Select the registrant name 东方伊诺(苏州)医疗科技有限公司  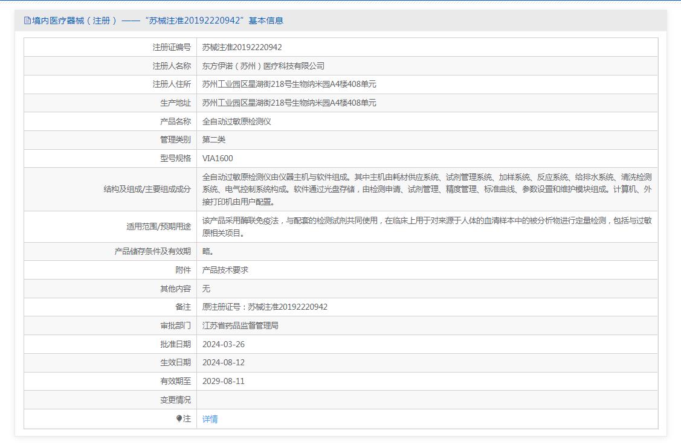[x=263, y=66]
